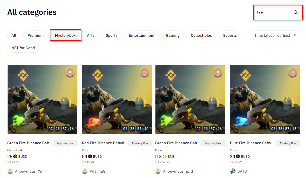
Task: Select the Entertainment category filter
Action: 142,35
